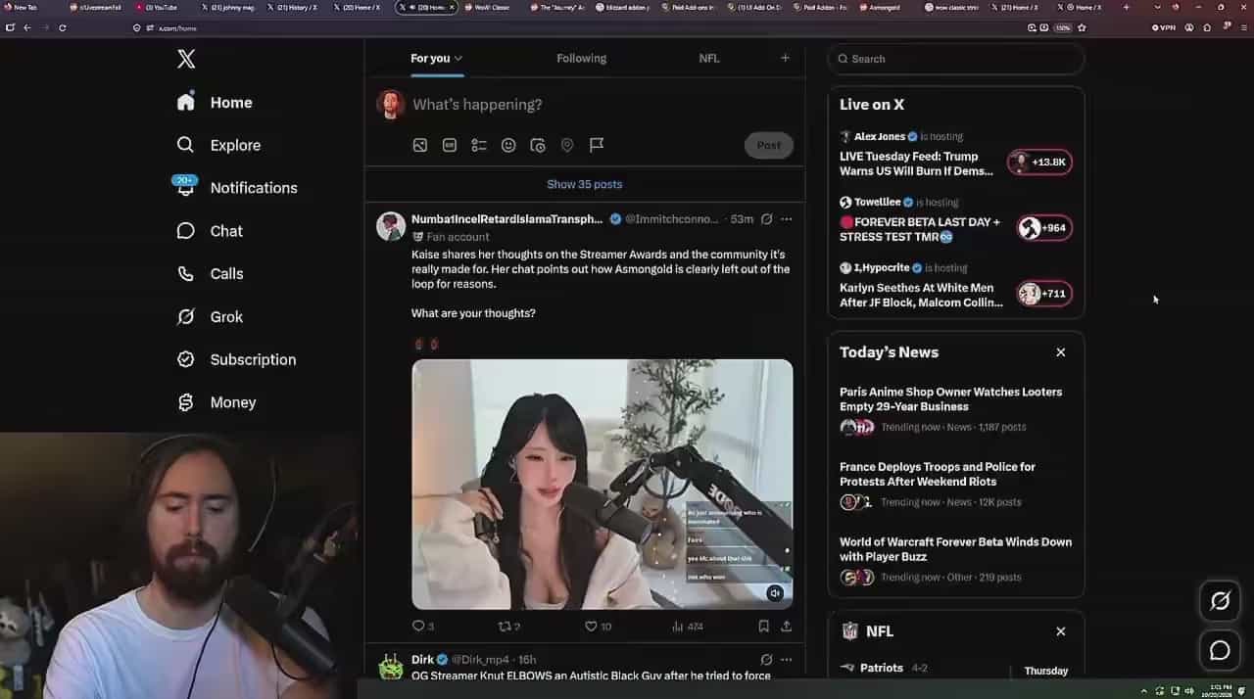Open I,Hypocrite live +711 badge

1044,294
